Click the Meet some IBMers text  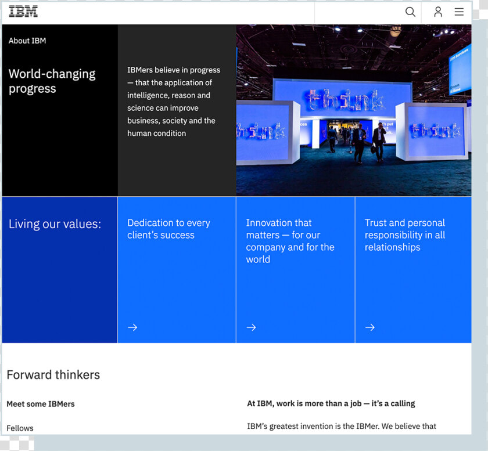pyautogui.click(x=41, y=404)
